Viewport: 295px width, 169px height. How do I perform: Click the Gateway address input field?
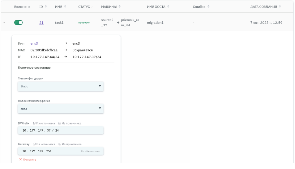click(49, 151)
